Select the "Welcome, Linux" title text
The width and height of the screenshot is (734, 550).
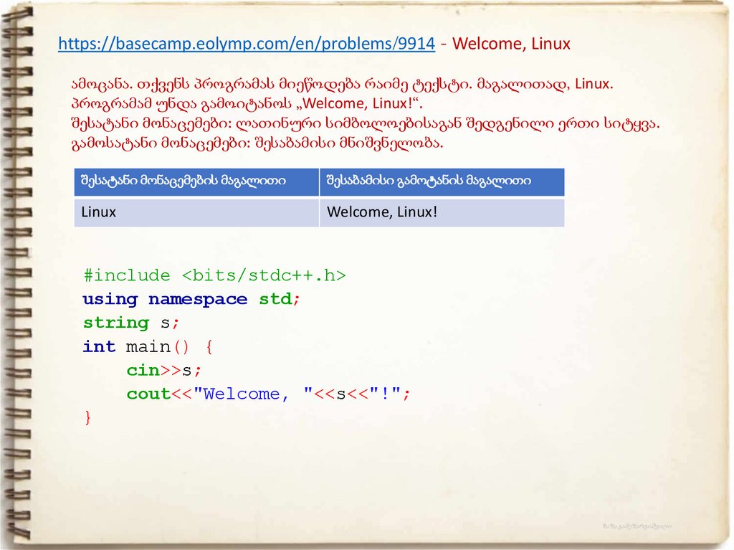click(511, 44)
